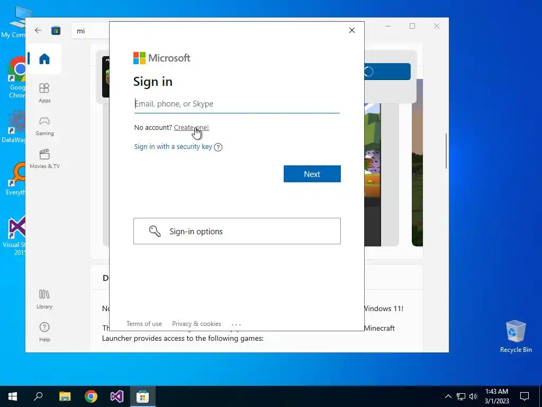542x407 pixels.
Task: Select the Visual Studio desktop shortcut
Action: tap(14, 235)
